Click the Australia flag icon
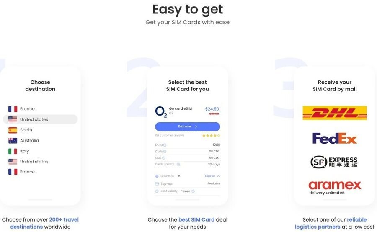This screenshot has height=232, width=377. tap(13, 141)
